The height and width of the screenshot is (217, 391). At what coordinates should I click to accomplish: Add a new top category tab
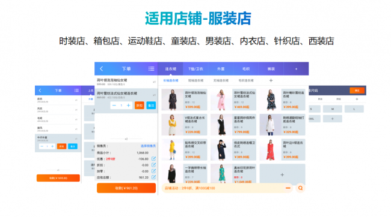tap(296, 69)
